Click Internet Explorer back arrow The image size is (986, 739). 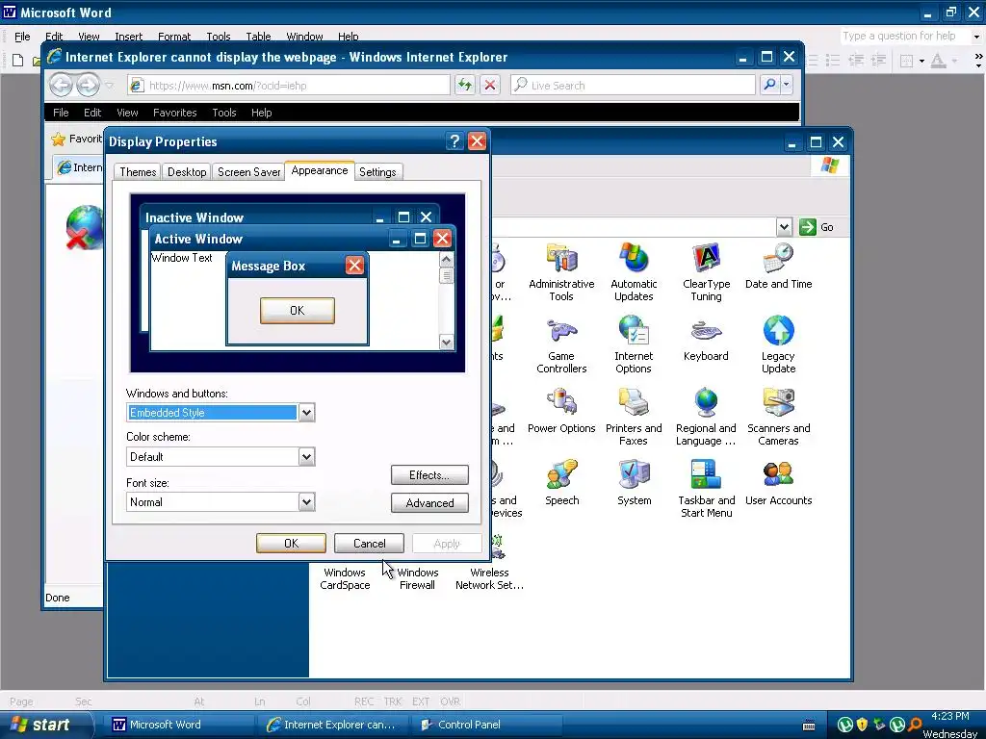(61, 85)
